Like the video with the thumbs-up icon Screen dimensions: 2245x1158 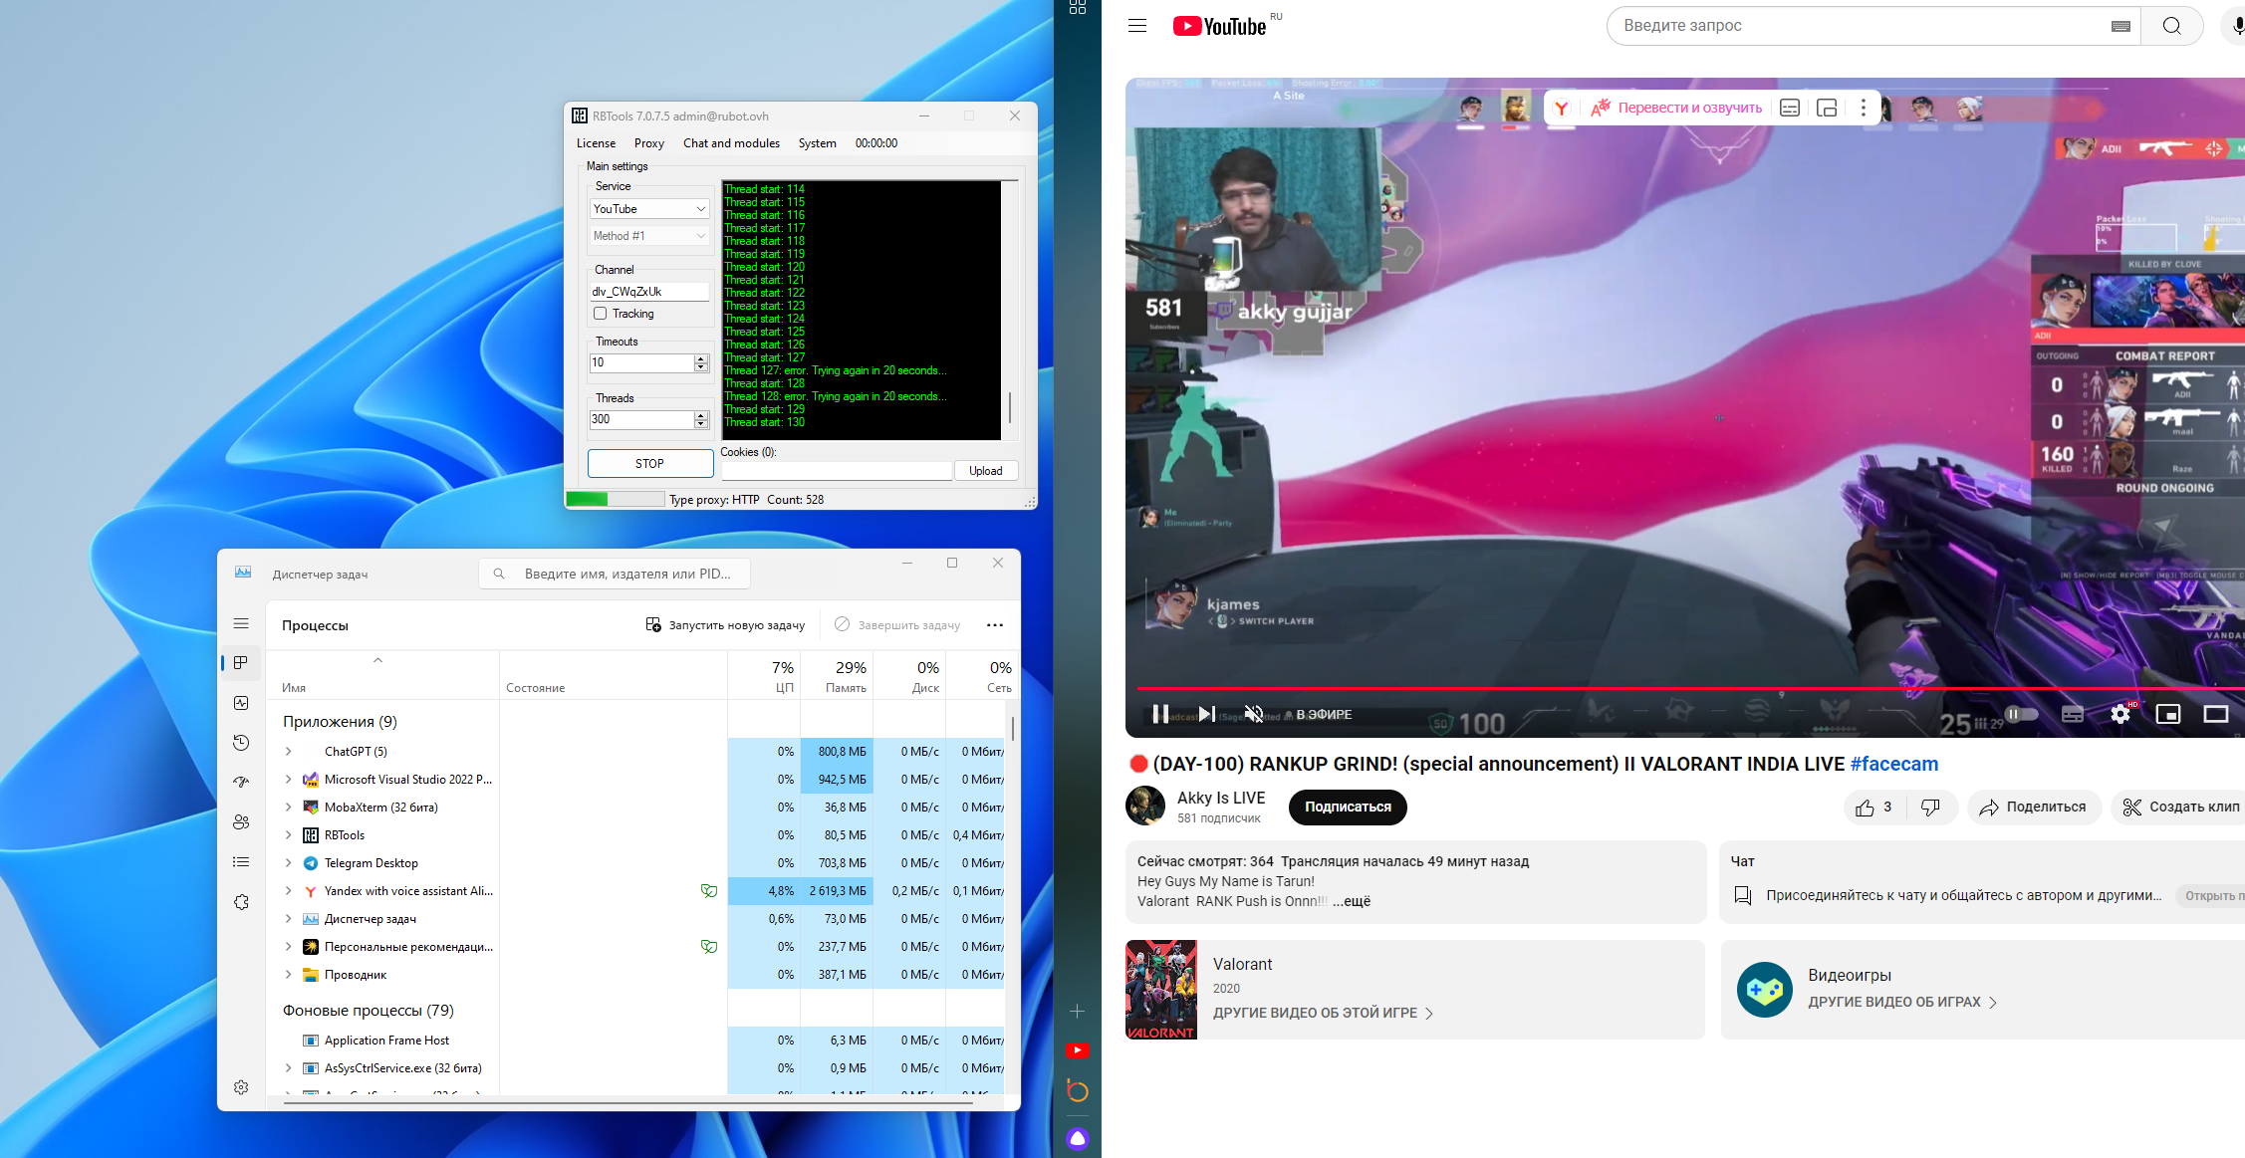1866,808
